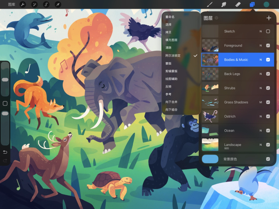Select the Eraser tool
The width and height of the screenshot is (279, 209).
pyautogui.click(x=238, y=4)
